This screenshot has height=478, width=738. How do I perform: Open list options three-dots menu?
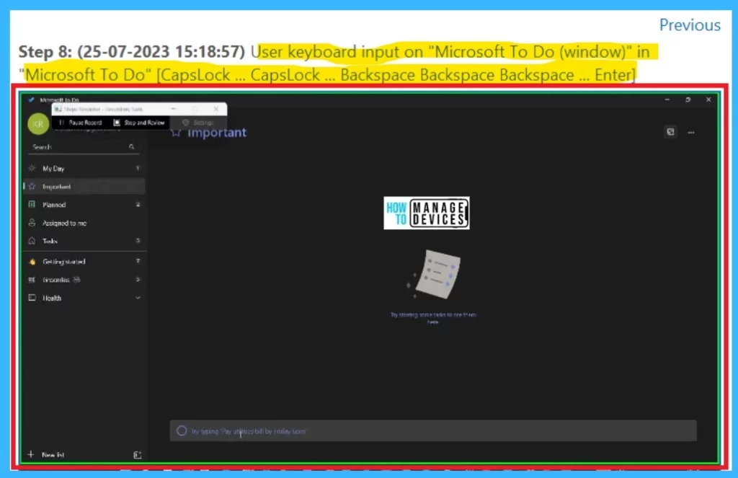691,133
